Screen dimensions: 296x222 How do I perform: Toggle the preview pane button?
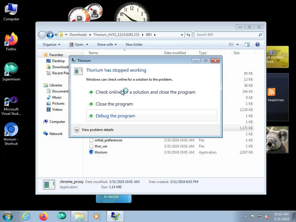coord(247,45)
